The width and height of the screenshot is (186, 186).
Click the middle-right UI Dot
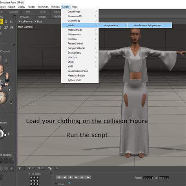tap(38, 181)
